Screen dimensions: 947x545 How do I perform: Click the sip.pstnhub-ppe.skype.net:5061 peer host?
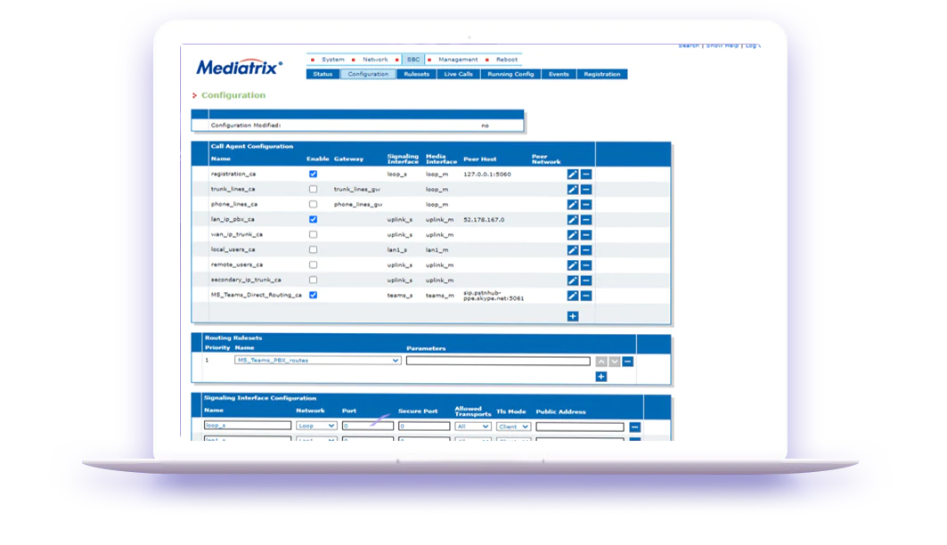(494, 296)
